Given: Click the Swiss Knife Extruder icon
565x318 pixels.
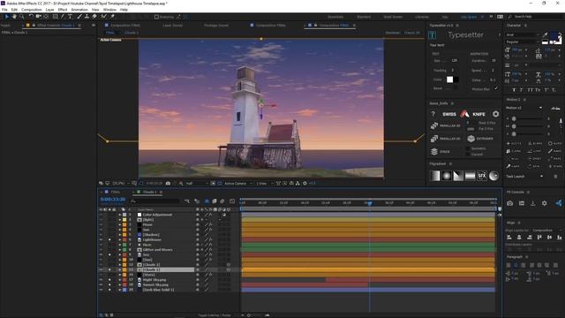Looking at the screenshot, I should pos(471,139).
